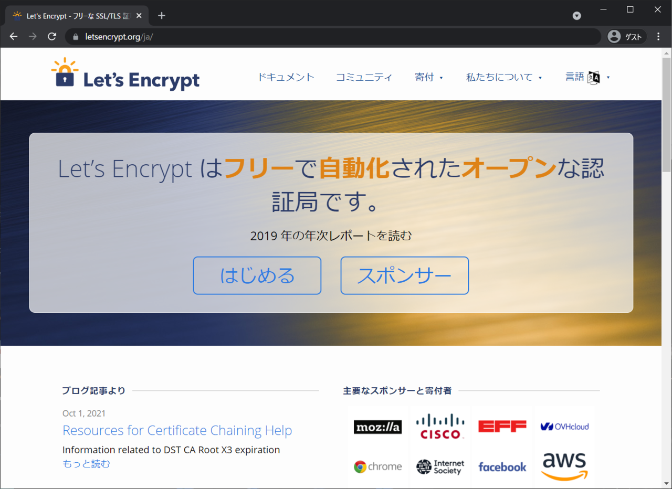Open the Mozilla sponsor logo

coord(377,427)
